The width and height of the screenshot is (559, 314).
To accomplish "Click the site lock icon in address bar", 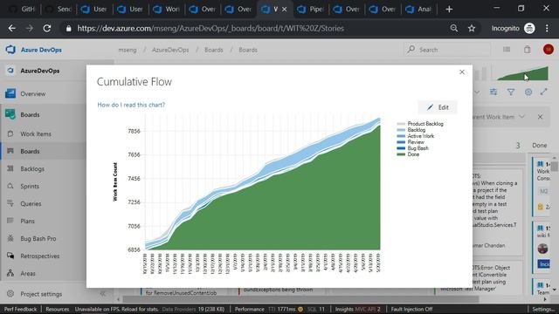I will pos(68,28).
